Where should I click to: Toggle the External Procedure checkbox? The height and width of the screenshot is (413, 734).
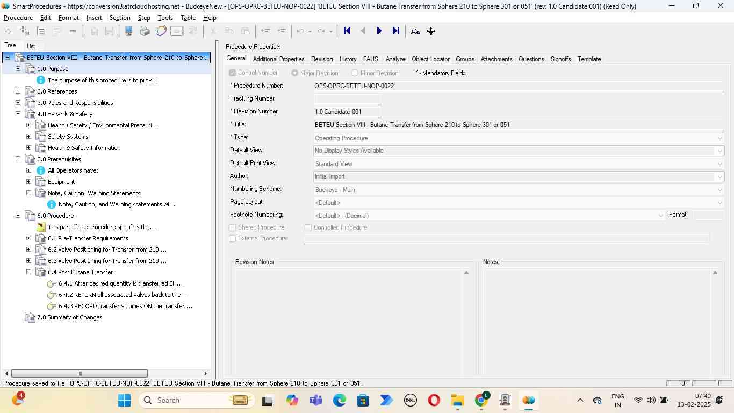click(233, 238)
